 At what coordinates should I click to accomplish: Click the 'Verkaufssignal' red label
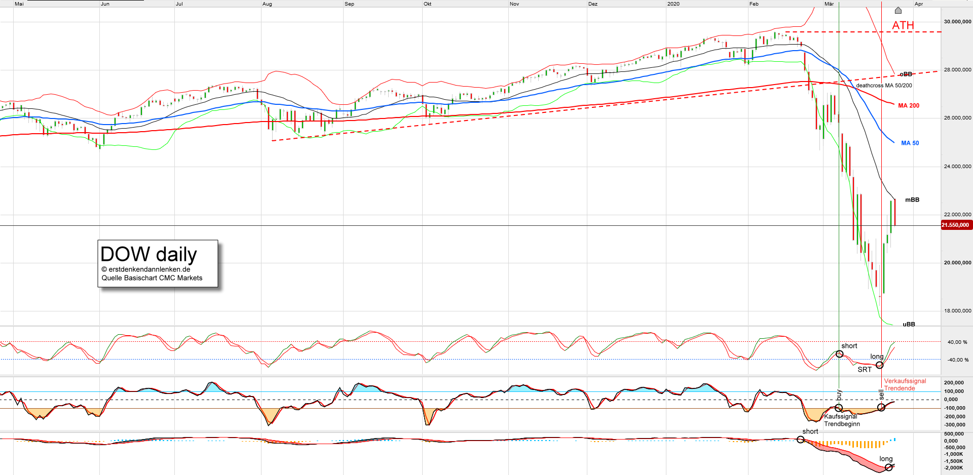(x=905, y=381)
